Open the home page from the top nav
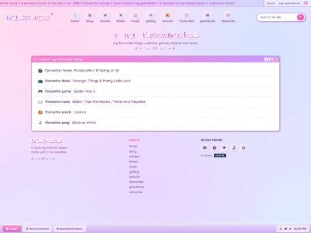 click(75, 16)
